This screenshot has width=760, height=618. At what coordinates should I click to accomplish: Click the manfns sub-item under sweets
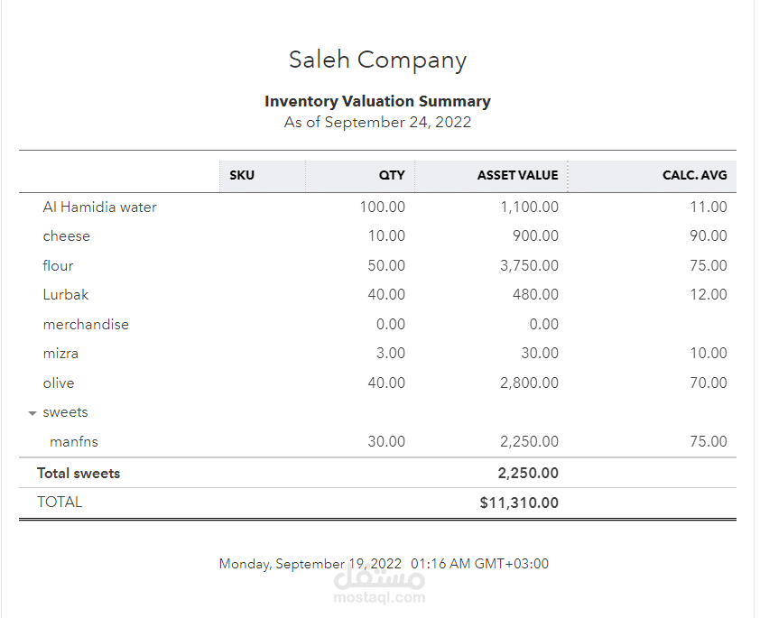point(73,442)
